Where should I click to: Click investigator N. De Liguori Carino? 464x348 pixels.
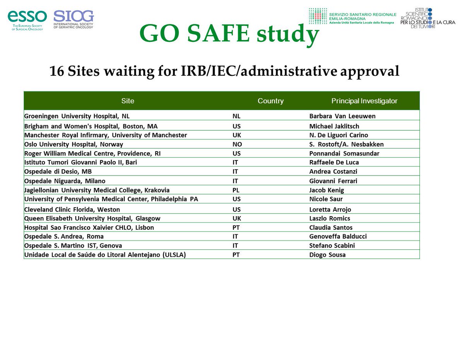click(339, 135)
